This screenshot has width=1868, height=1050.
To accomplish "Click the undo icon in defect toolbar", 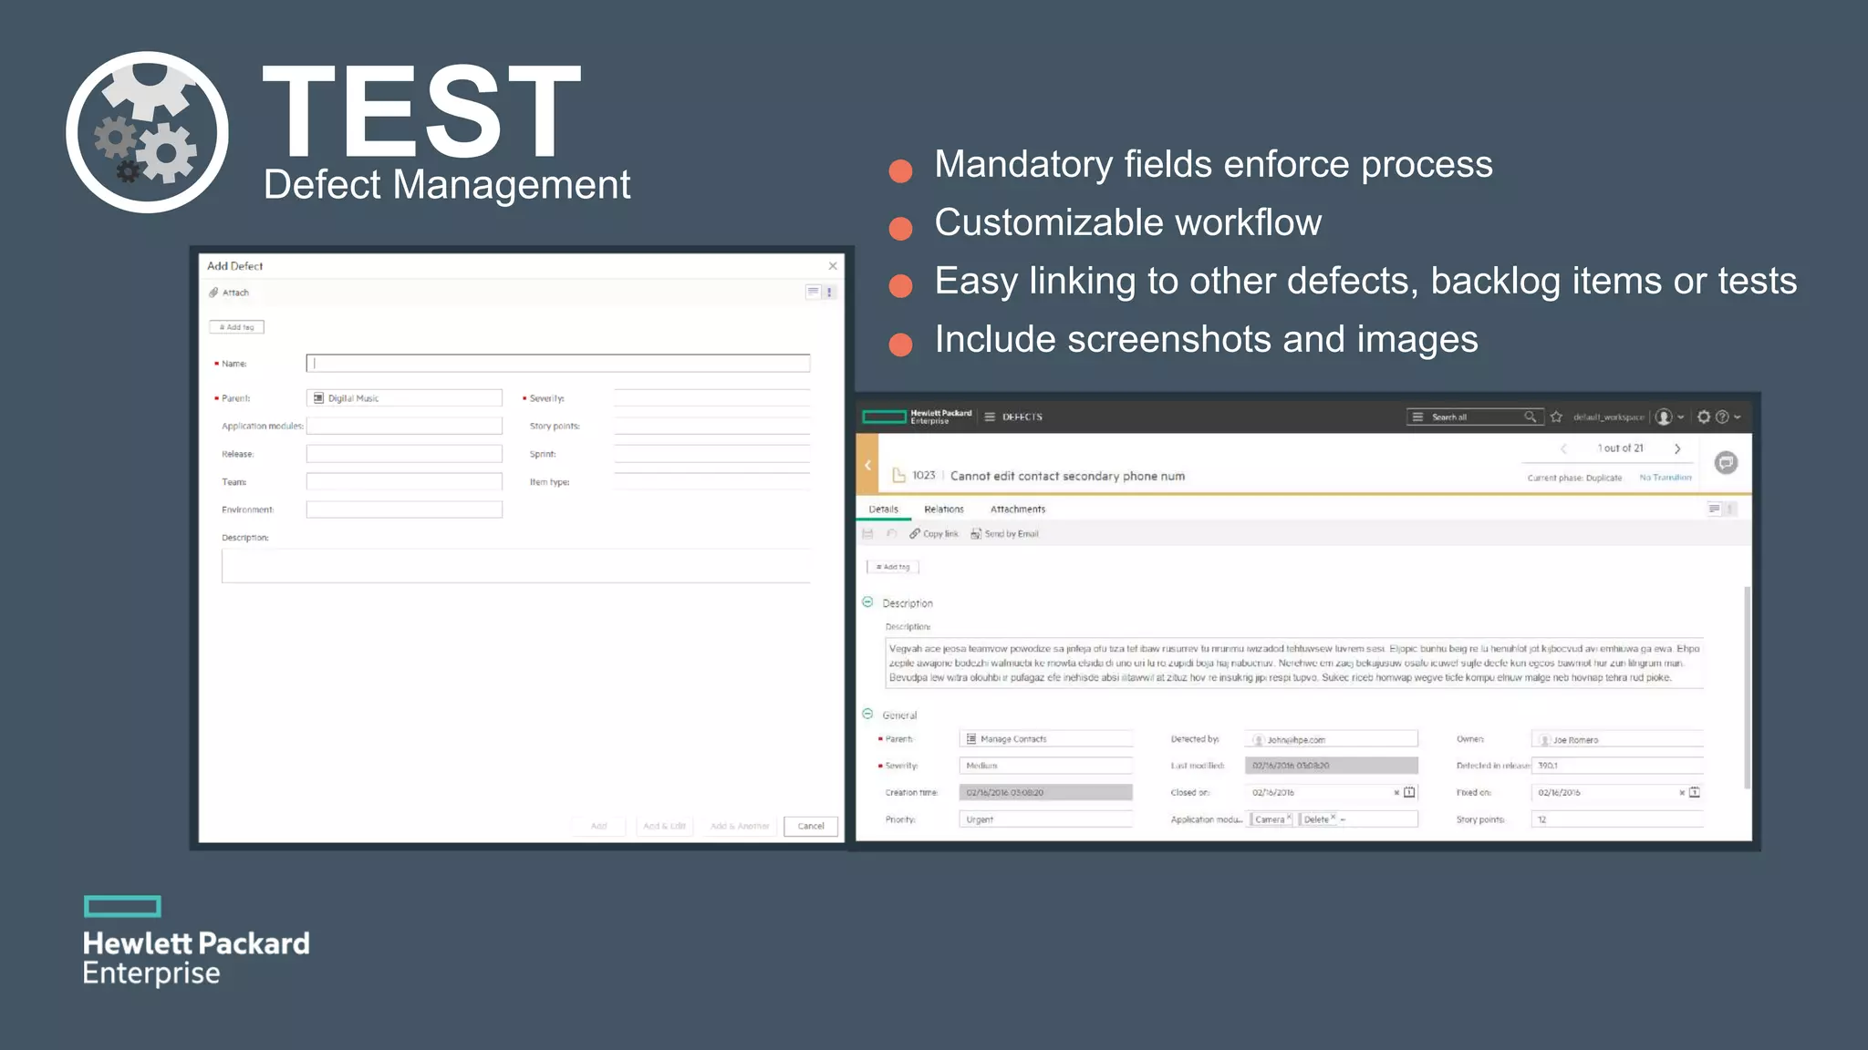I will point(891,534).
